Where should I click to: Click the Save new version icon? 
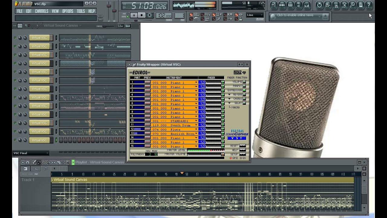pyautogui.click(x=328, y=5)
